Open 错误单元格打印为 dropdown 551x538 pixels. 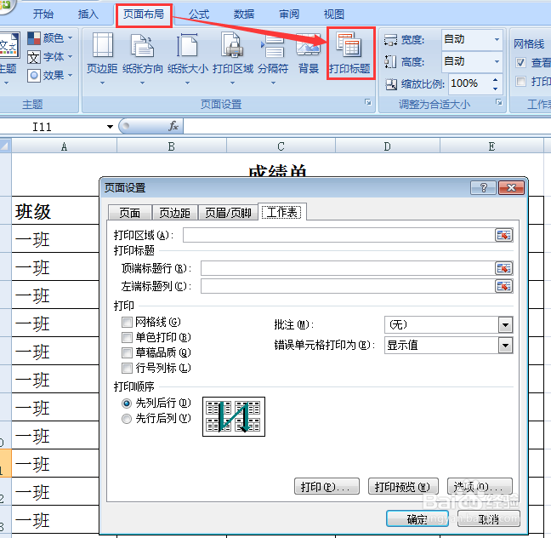click(505, 346)
